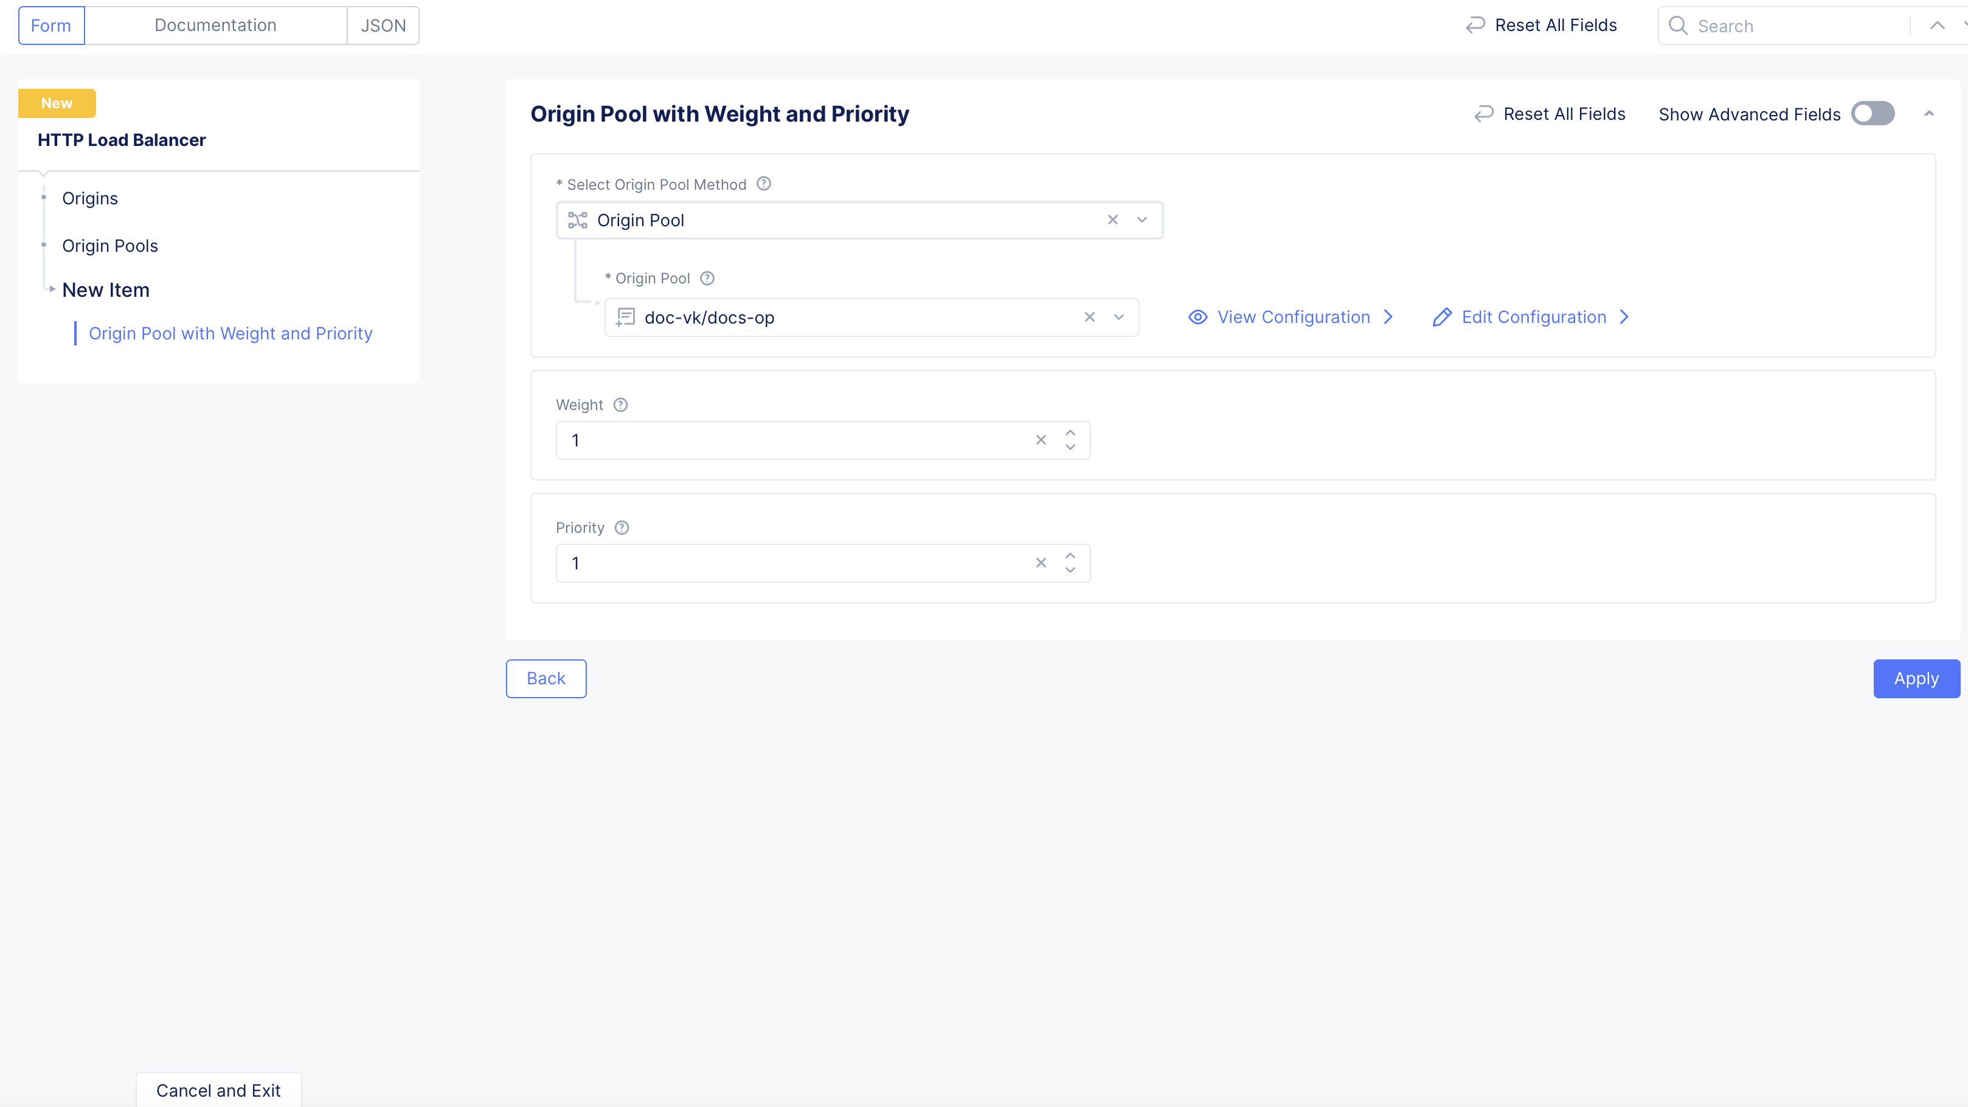Open the doc-vk/docs-op pool dropdown

coord(1118,317)
